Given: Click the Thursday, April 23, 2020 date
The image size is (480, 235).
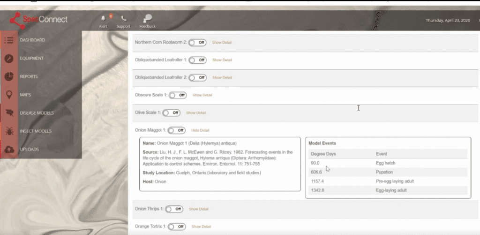Looking at the screenshot, I should (x=448, y=20).
